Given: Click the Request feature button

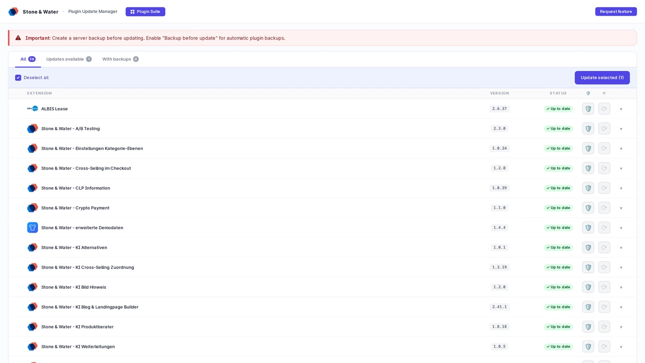Looking at the screenshot, I should point(616,12).
